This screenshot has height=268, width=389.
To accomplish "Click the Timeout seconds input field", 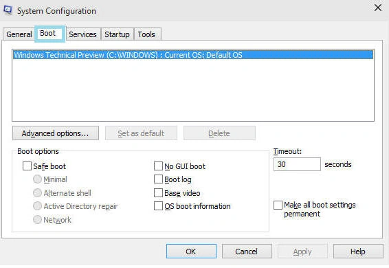I will coord(297,164).
